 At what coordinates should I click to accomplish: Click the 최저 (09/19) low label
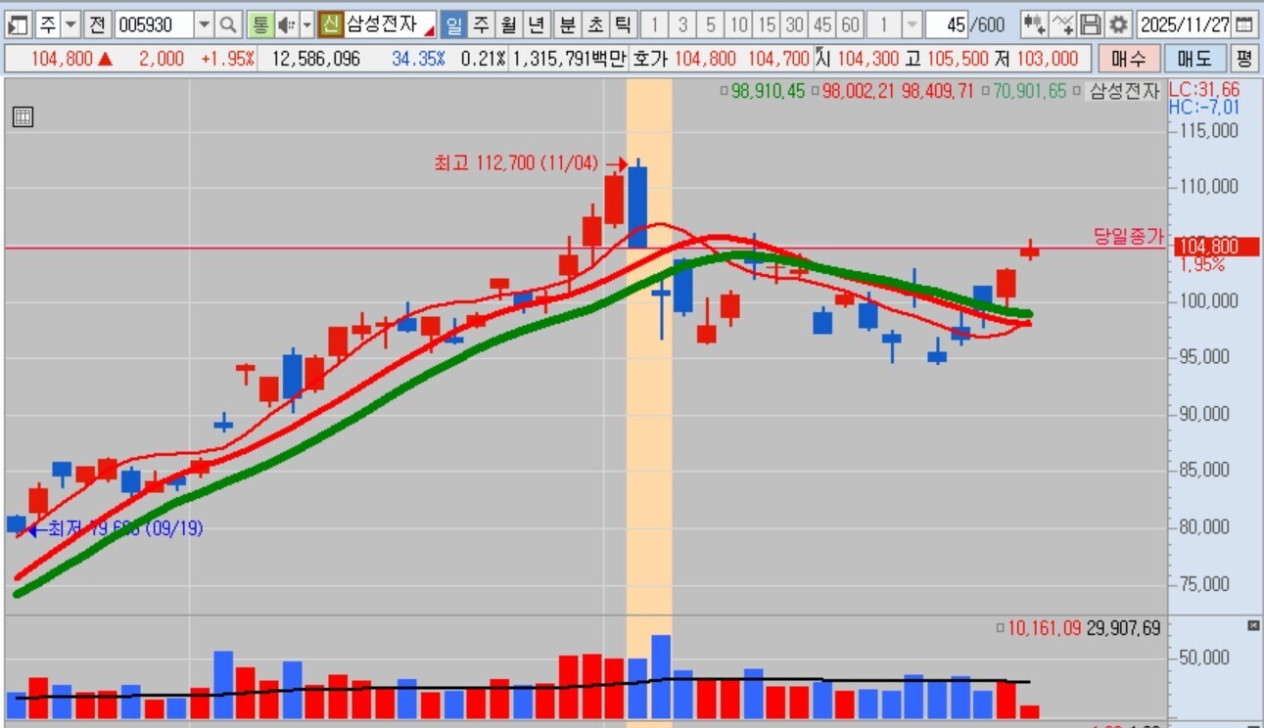(x=124, y=529)
